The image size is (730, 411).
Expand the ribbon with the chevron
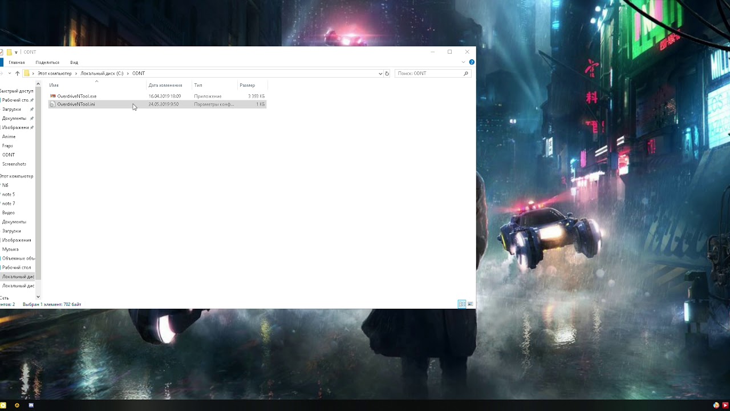coord(464,62)
